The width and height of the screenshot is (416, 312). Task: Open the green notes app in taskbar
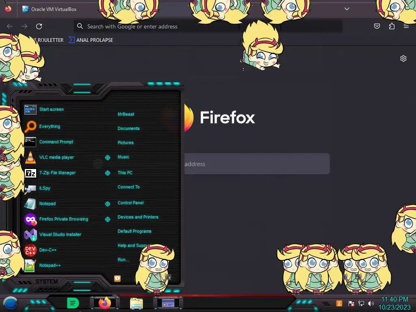(73, 303)
